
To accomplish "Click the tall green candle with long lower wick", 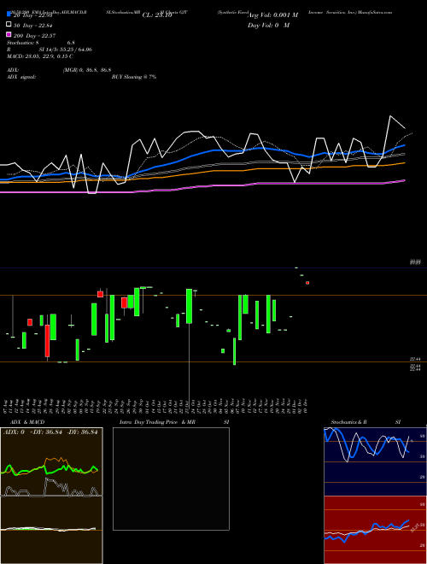I will [189, 306].
